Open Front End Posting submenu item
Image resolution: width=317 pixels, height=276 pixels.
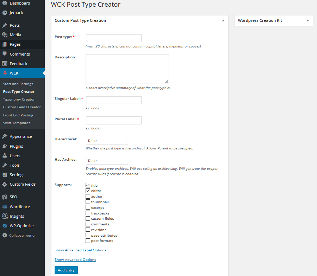click(x=18, y=115)
